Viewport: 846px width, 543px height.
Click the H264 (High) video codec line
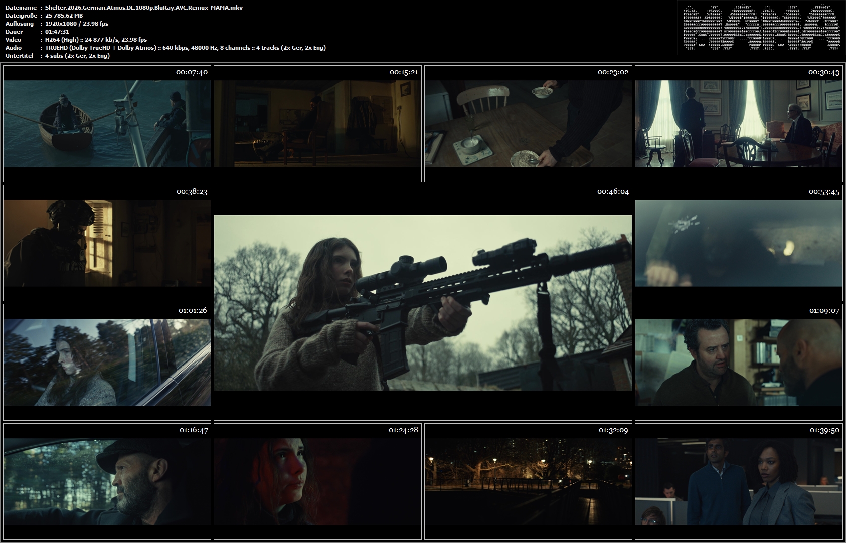point(96,40)
